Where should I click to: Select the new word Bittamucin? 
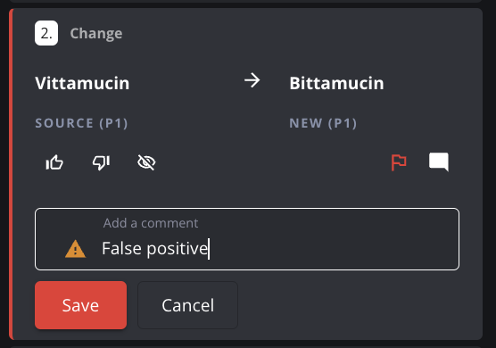pyautogui.click(x=336, y=83)
